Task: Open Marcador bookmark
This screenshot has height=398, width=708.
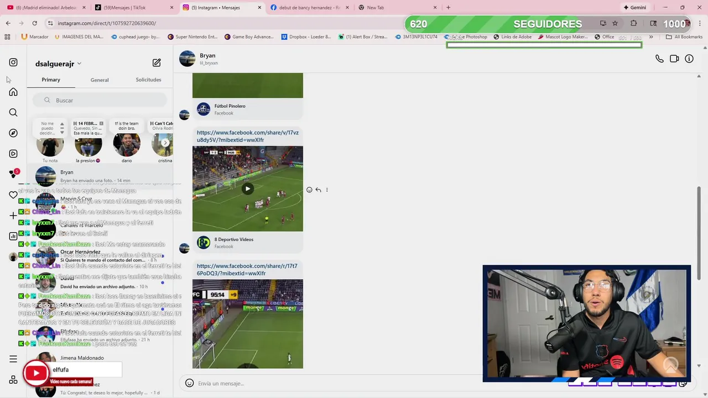Action: (34, 37)
